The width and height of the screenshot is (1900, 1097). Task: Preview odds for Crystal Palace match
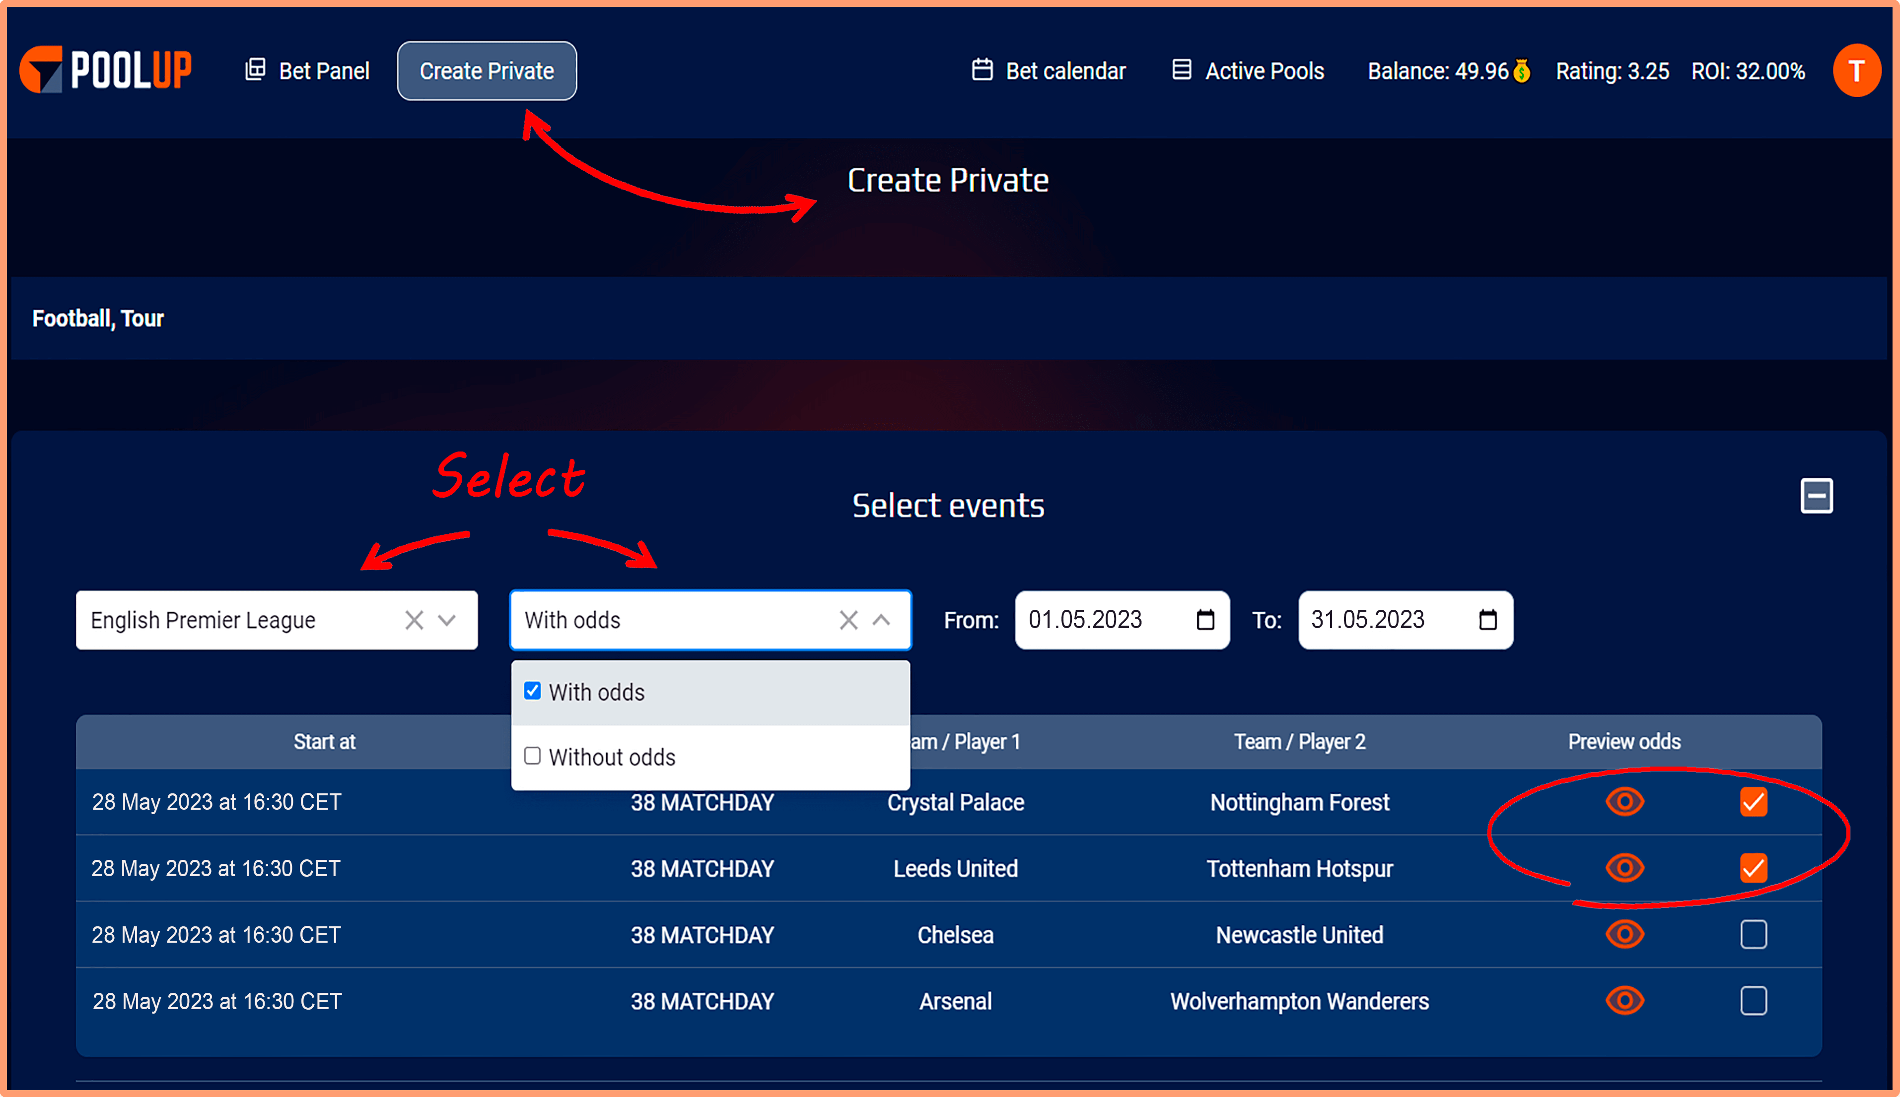1624,801
